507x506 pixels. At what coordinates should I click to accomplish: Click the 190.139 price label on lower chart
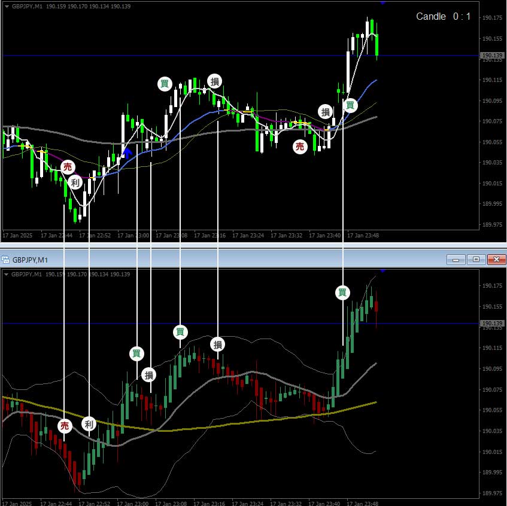pyautogui.click(x=491, y=324)
